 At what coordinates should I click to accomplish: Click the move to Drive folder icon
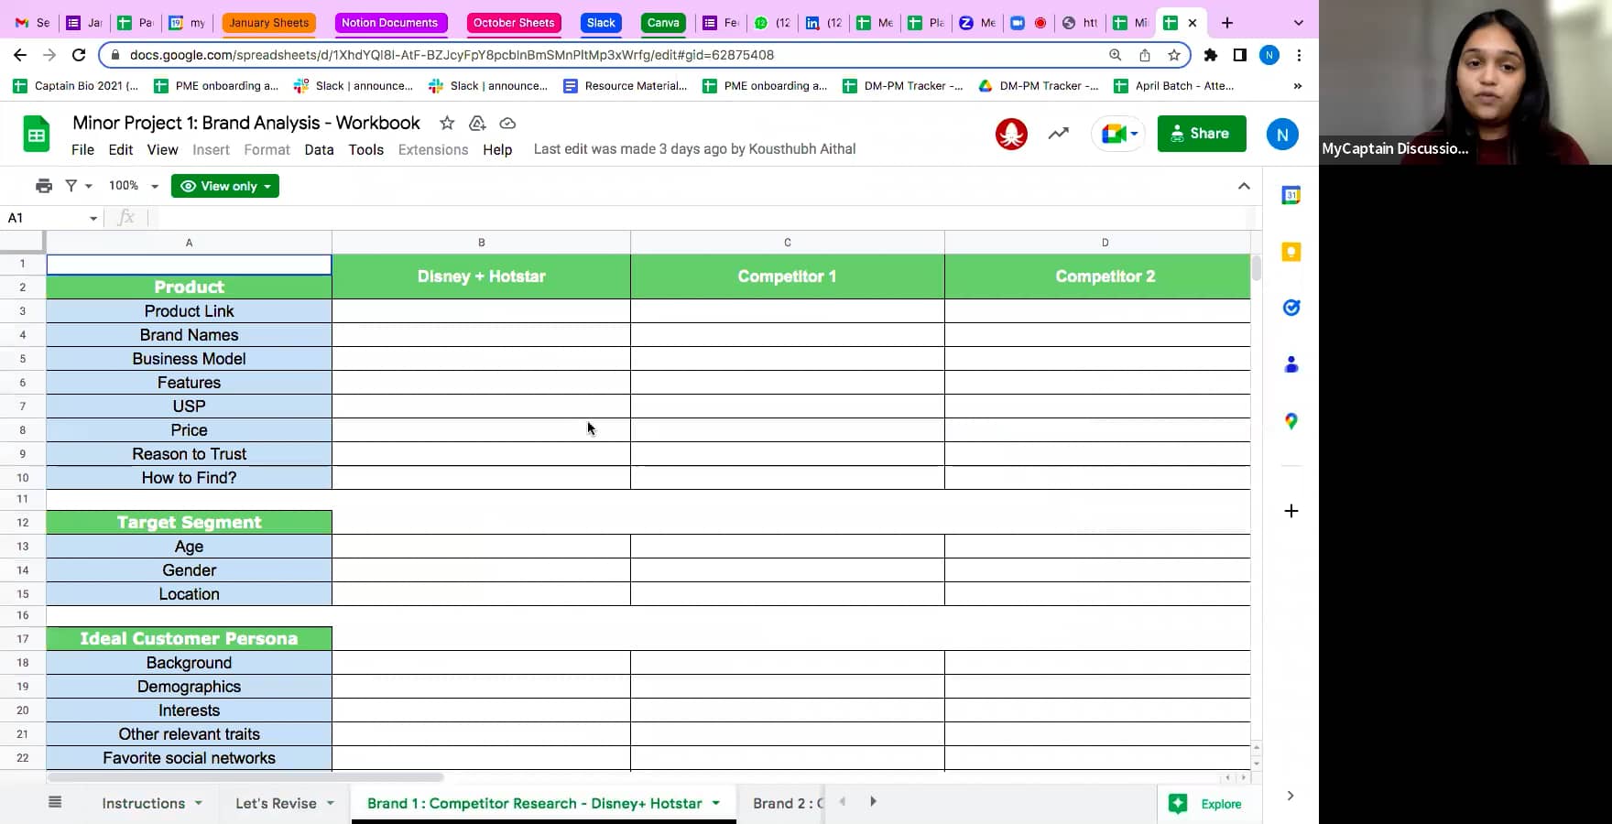pos(477,123)
